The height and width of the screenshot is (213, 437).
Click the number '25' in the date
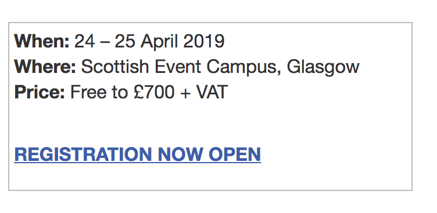click(125, 41)
